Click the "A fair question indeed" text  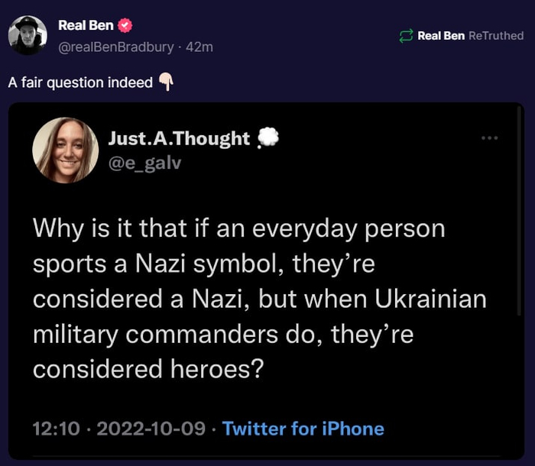80,83
